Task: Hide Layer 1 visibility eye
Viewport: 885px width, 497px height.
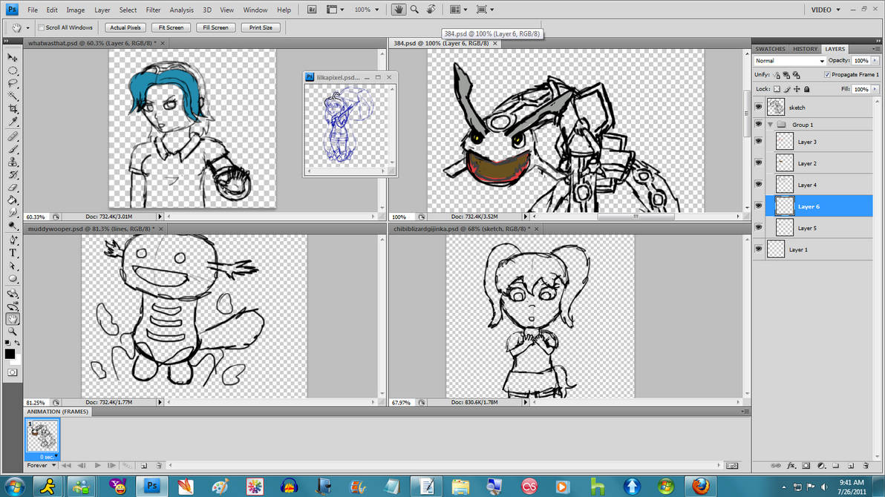Action: click(x=759, y=249)
